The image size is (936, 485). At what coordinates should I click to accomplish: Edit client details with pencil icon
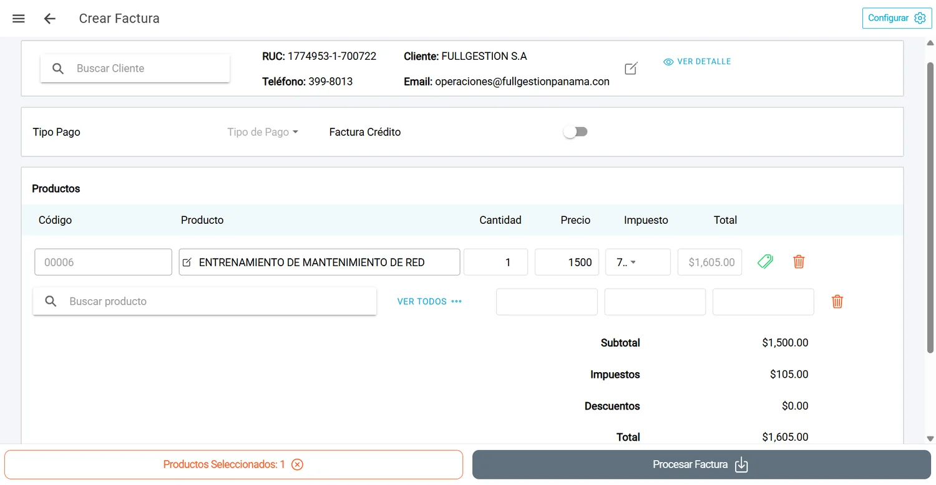pos(631,69)
